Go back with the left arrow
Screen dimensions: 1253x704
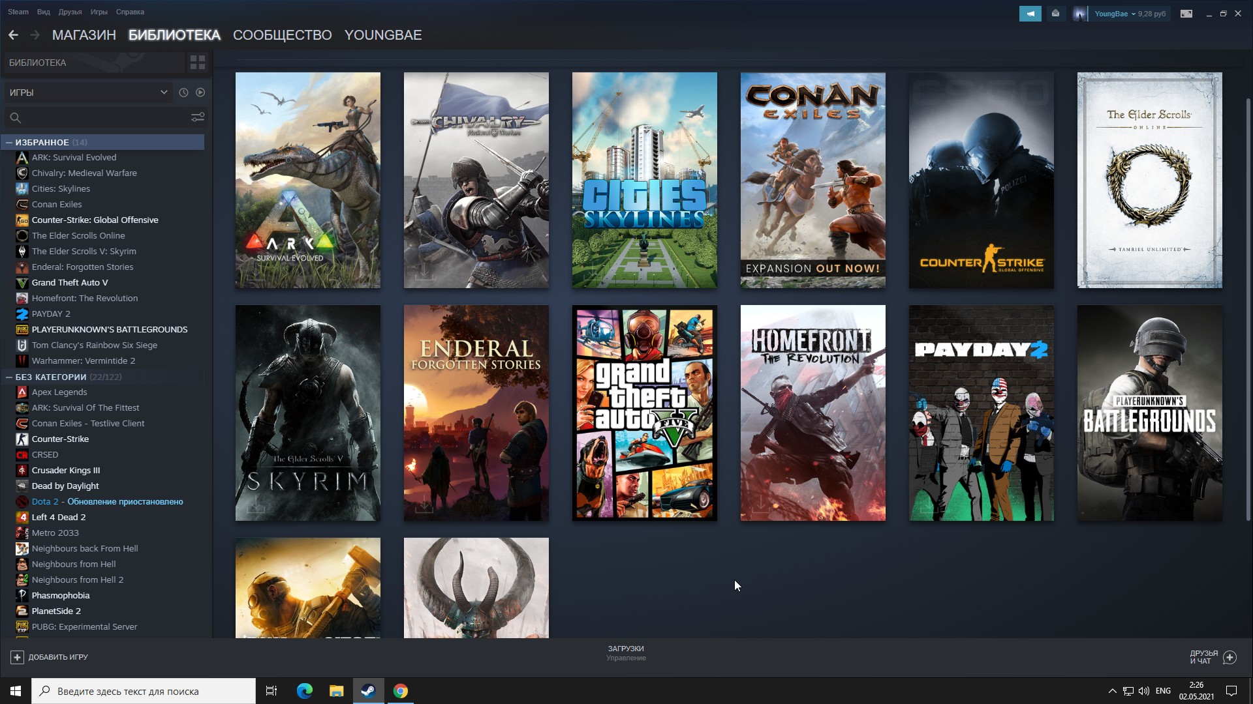click(x=13, y=35)
